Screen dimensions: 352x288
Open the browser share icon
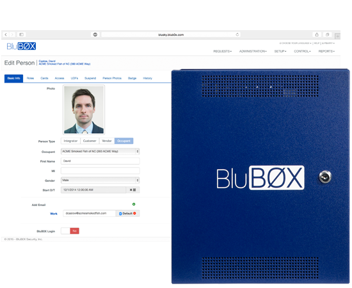click(x=317, y=35)
